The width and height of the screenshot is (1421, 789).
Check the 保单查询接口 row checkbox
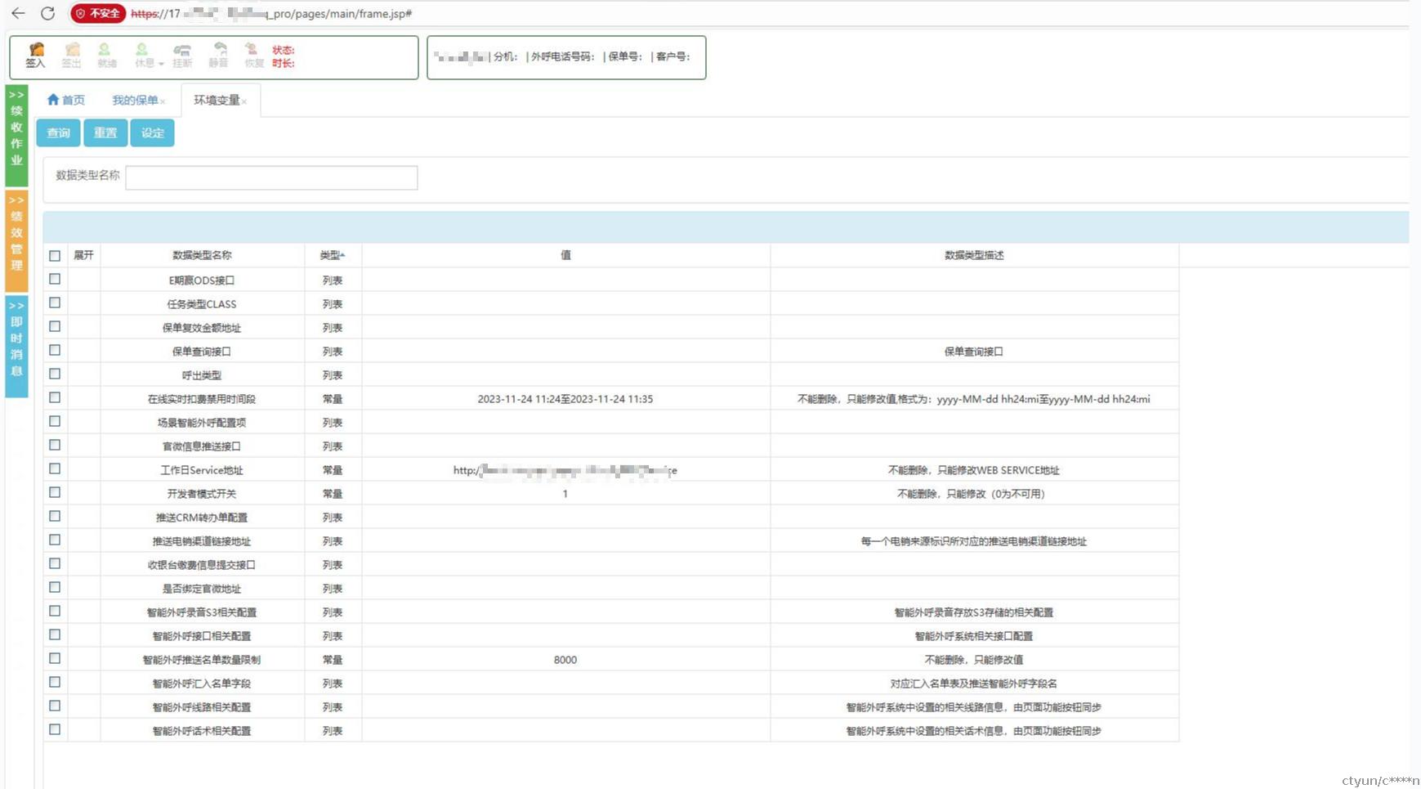click(x=55, y=350)
